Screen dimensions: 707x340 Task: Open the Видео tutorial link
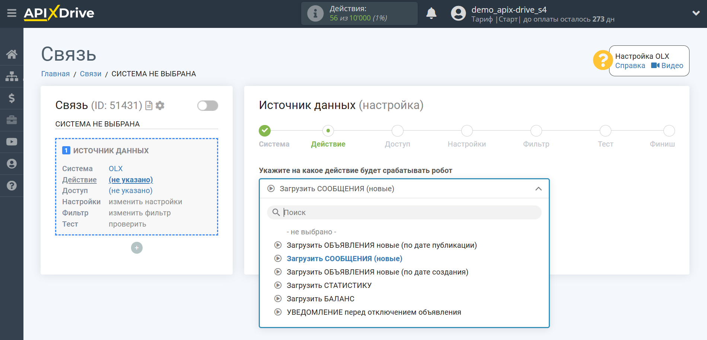pos(667,66)
